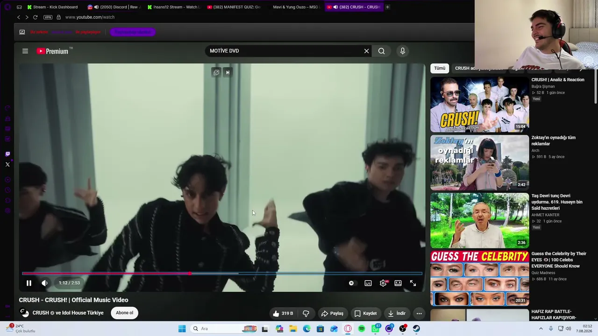The height and width of the screenshot is (336, 598).
Task: Open Zoktay'ın oynadığı tüm reklamlar thumbnail
Action: (479, 162)
